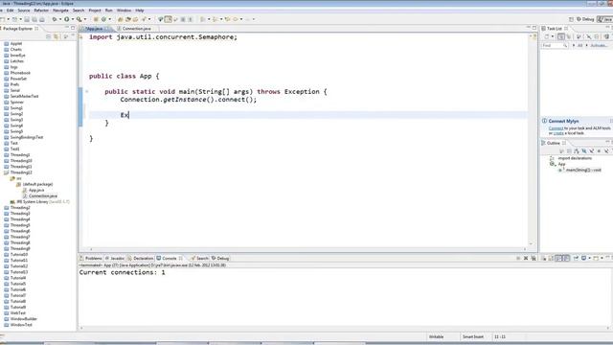Click the Print toolbar icon
613x345 pixels.
click(42, 19)
